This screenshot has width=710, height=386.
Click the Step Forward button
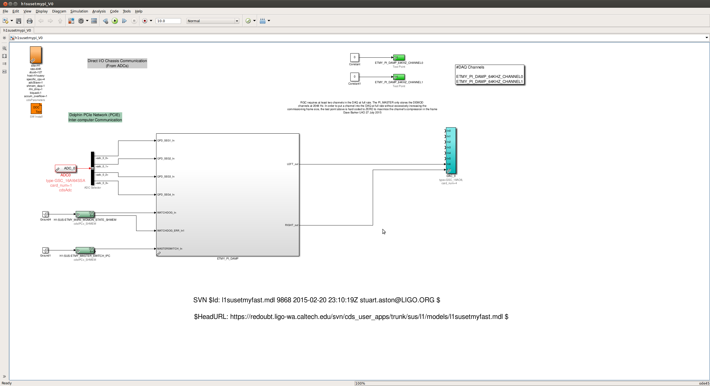coord(124,21)
